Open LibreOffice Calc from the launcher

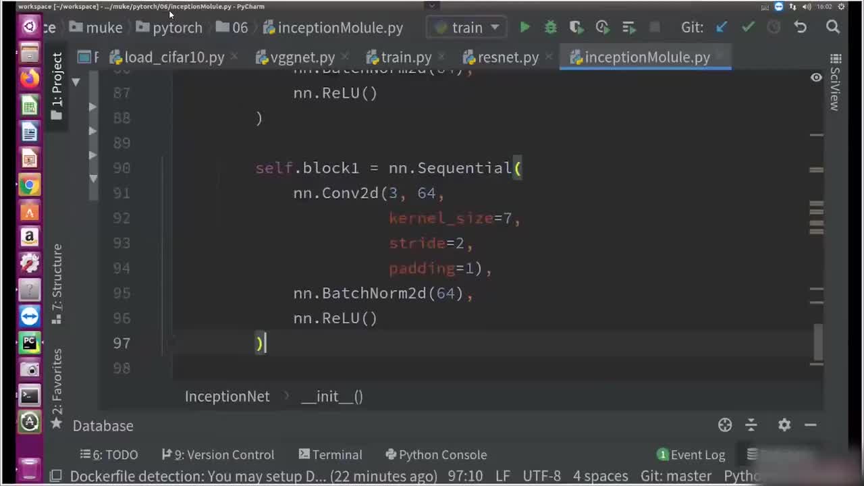pos(29,106)
